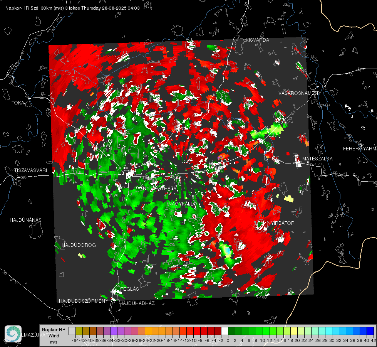Select the KISVÁRDA city label
This screenshot has width=377, height=347.
point(257,40)
